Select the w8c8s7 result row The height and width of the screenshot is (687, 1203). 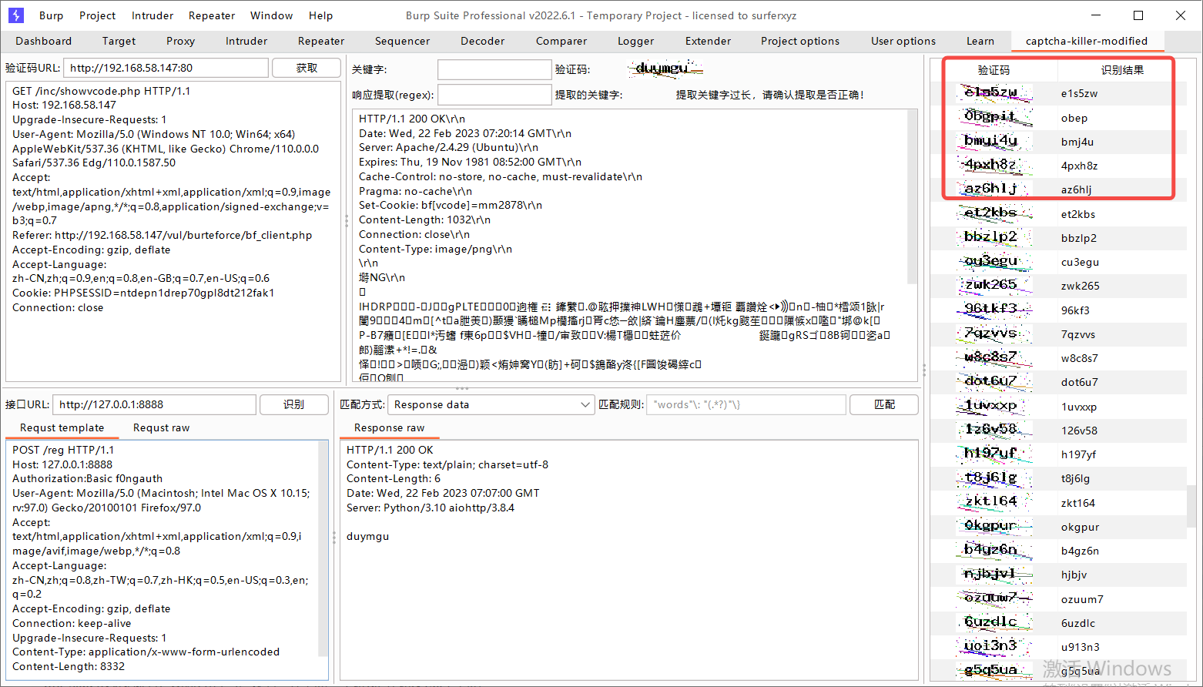pyautogui.click(x=1058, y=358)
